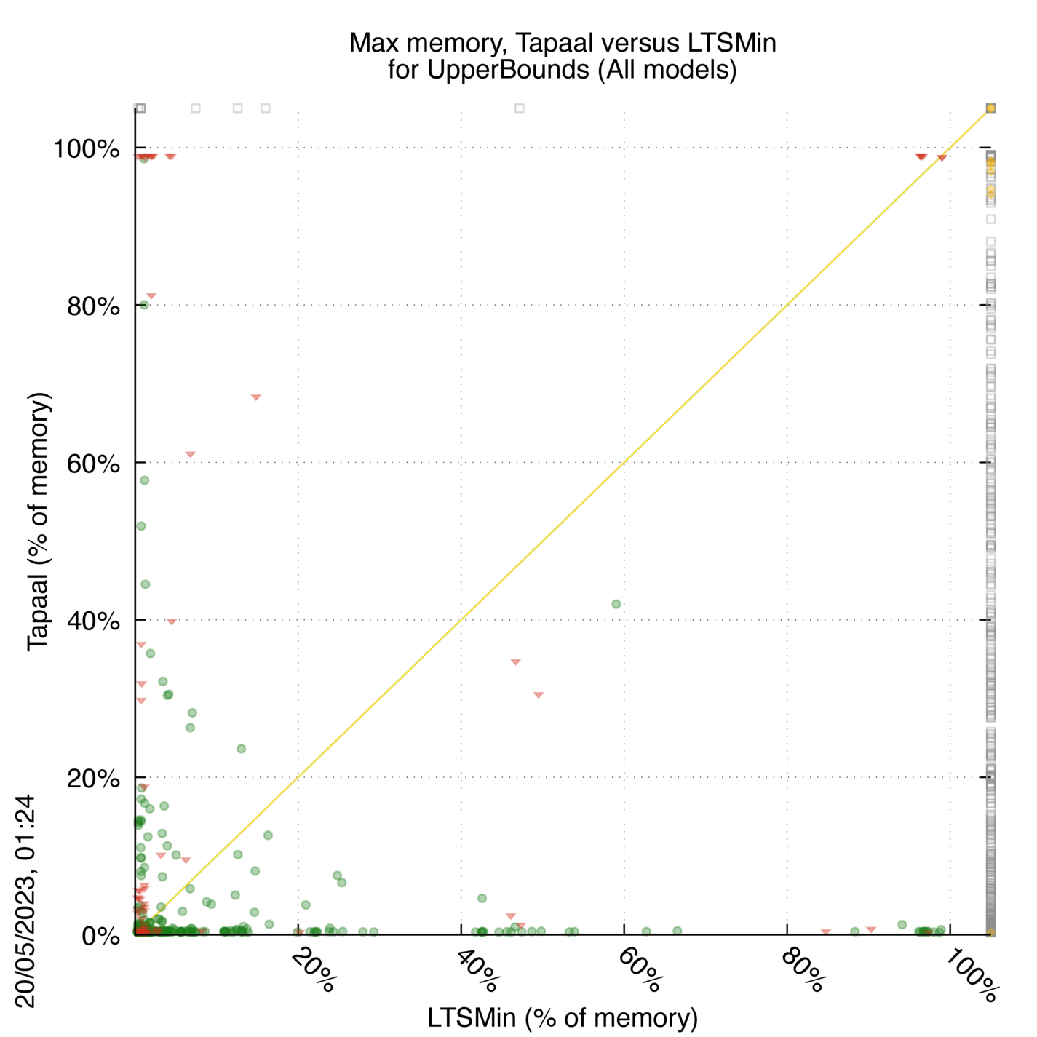Click the y-axis tick label '100%'
The width and height of the screenshot is (1037, 1037).
(86, 150)
